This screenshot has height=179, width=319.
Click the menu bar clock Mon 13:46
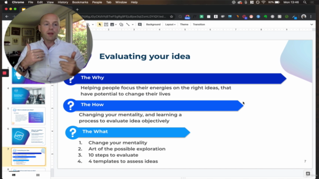coord(291,2)
